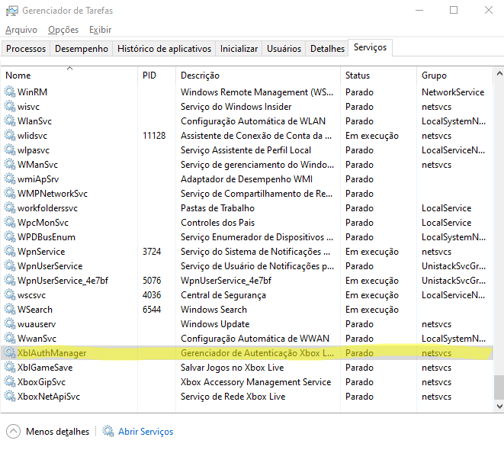
Task: Sort by the Descrição column header
Action: 258,76
